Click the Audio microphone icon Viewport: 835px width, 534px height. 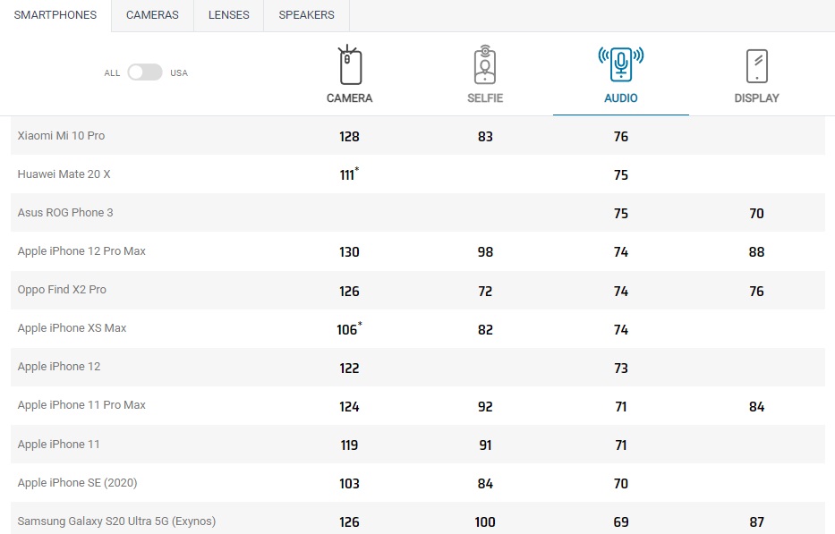coord(620,64)
